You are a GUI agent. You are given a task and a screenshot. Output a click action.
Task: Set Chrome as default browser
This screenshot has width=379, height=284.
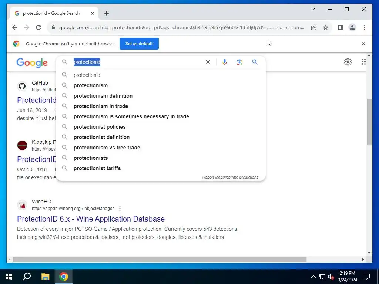click(x=139, y=44)
